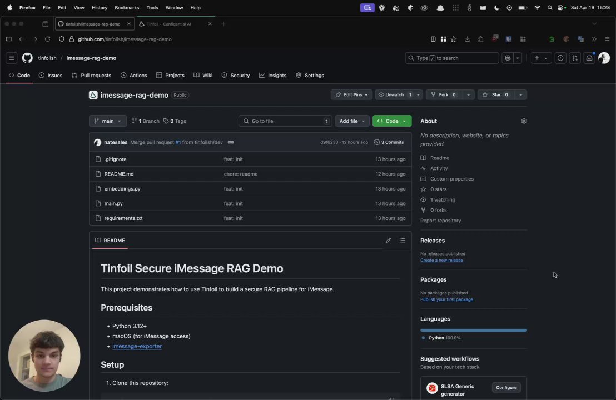Viewport: 616px width, 400px height.
Task: Click Unwatch repository button
Action: point(394,94)
